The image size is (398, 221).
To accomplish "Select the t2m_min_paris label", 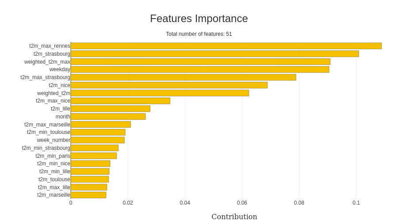I will 53,156.
